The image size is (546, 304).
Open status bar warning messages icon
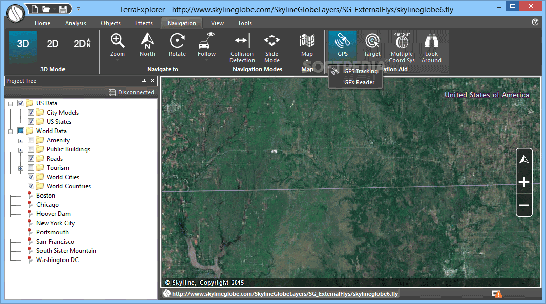tap(497, 294)
